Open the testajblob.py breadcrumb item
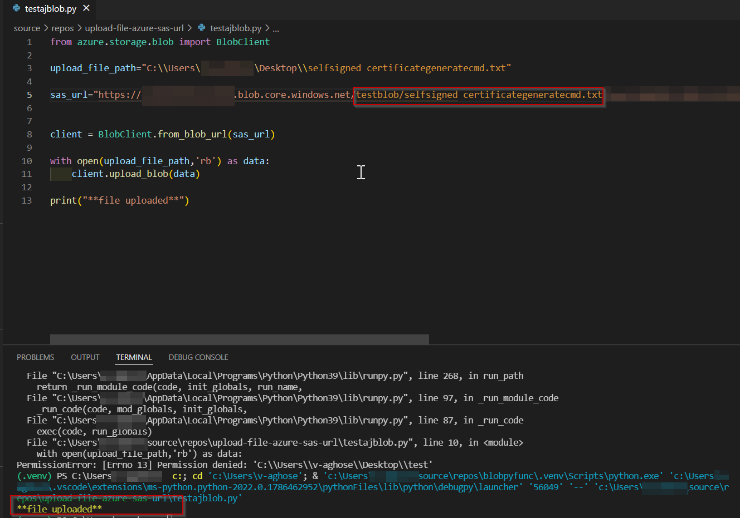This screenshot has width=740, height=518. pyautogui.click(x=236, y=28)
